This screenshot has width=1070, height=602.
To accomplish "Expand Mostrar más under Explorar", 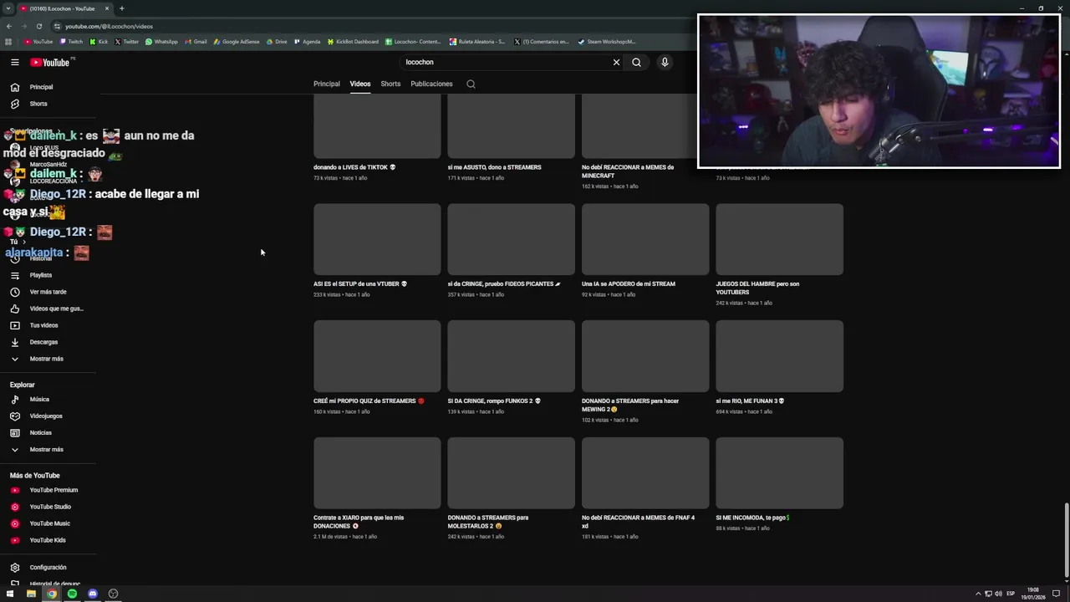I will [x=46, y=450].
